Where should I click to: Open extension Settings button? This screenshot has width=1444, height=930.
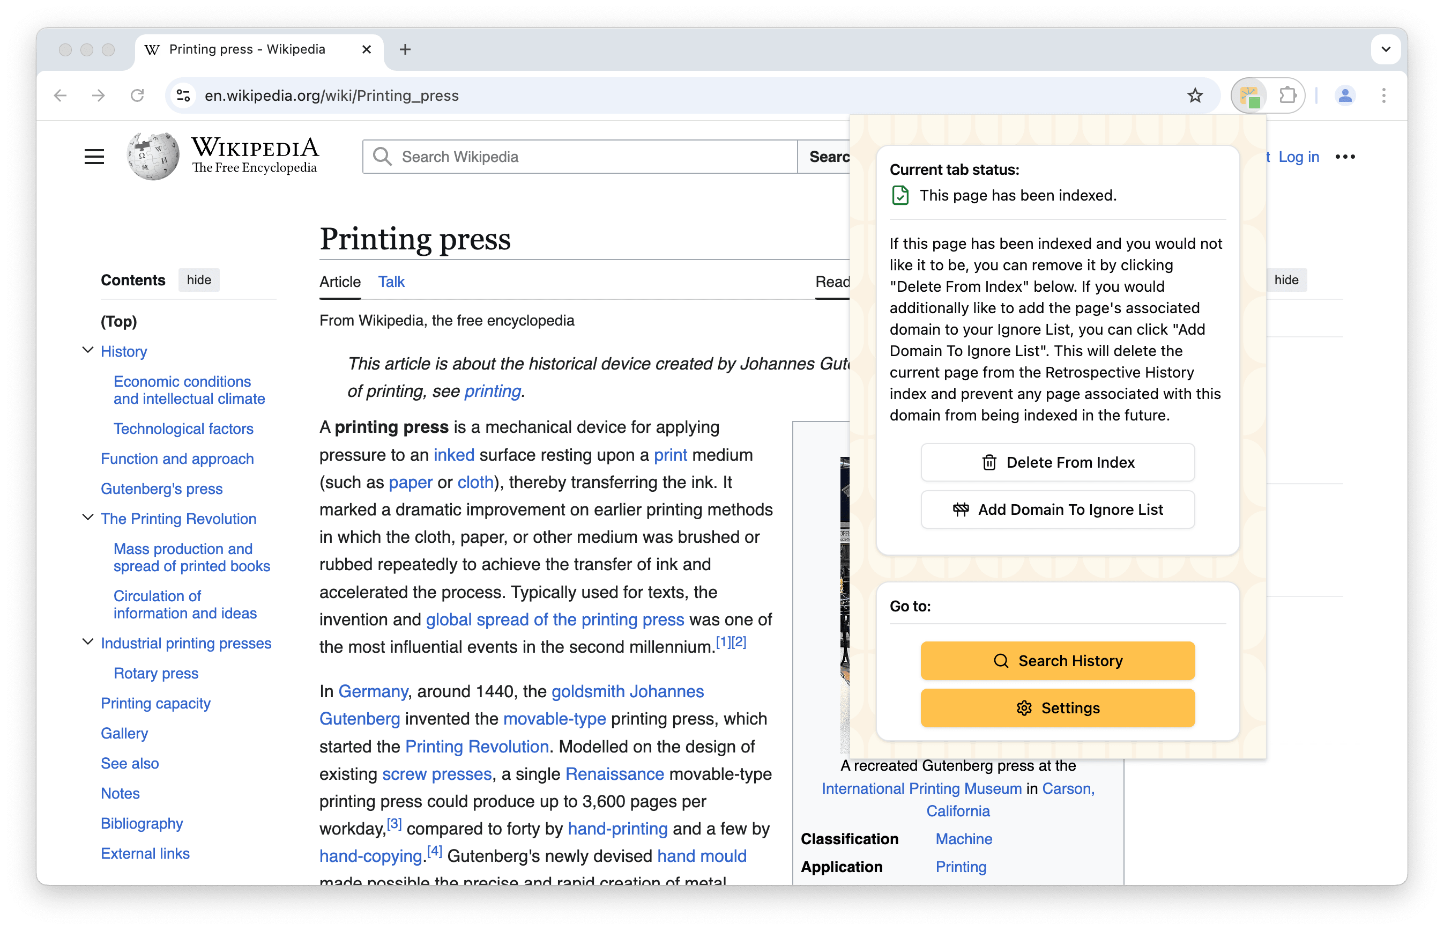[1057, 708]
